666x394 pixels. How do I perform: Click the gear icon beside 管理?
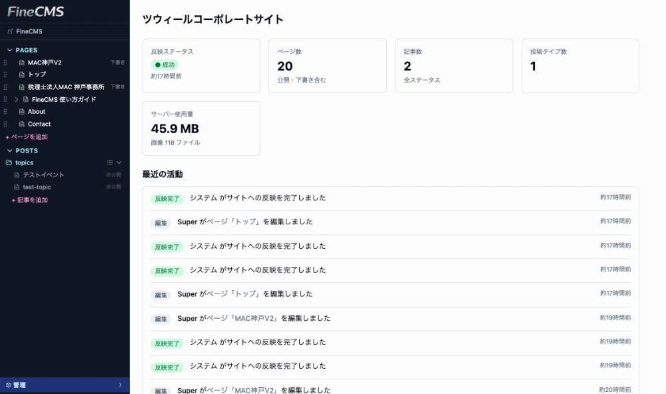point(8,385)
